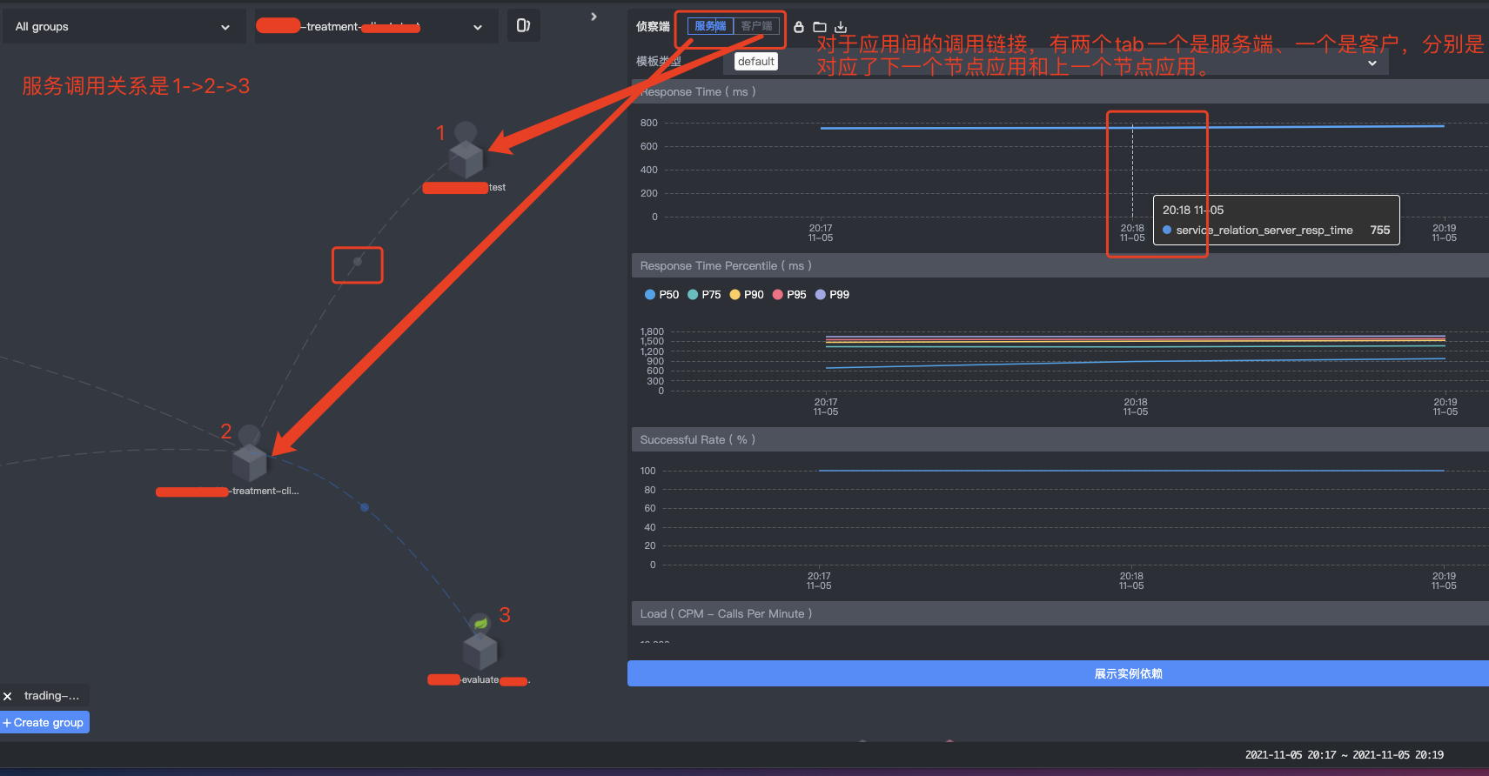Click the Response Time ( ms ) header
Screen dimensions: 1489x776
[x=1060, y=91]
